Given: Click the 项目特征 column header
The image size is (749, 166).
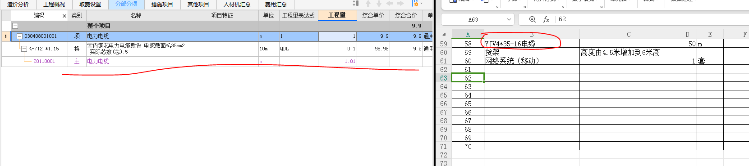Looking at the screenshot, I should tap(222, 15).
